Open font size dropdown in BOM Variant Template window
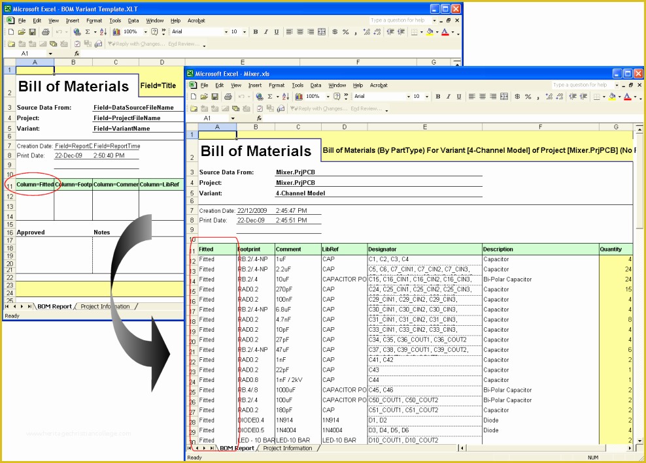The height and width of the screenshot is (463, 646). click(245, 32)
